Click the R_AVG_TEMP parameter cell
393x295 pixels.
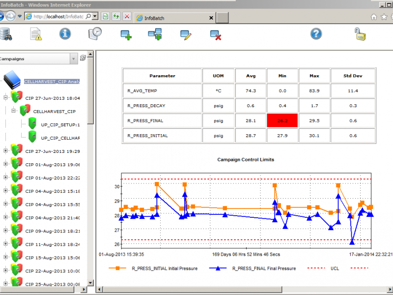coord(162,91)
